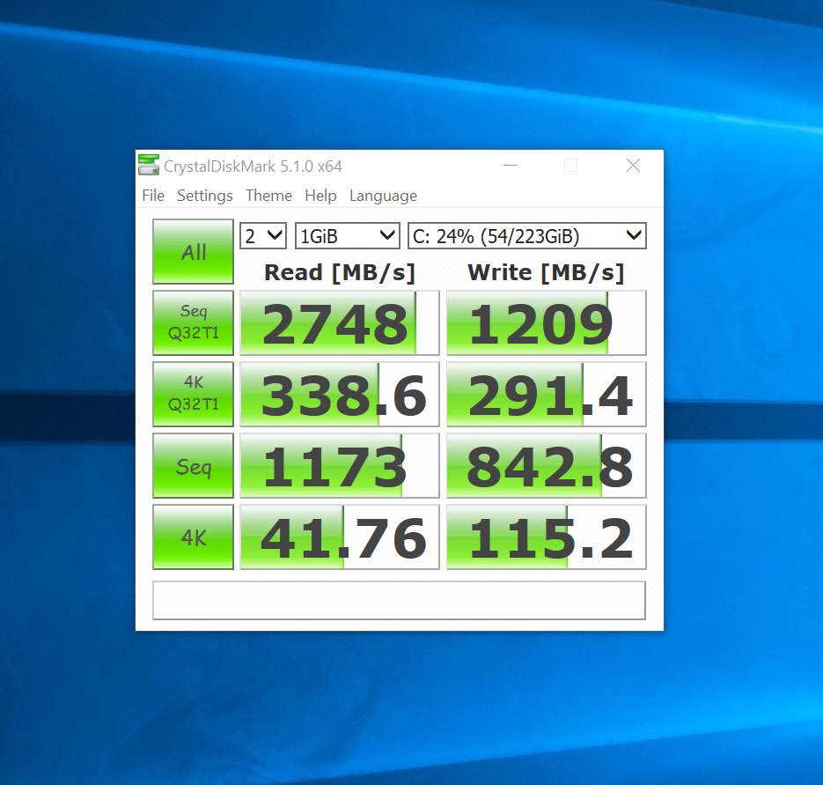Expand the test count dropdown showing 2
The image size is (823, 785).
(x=263, y=235)
